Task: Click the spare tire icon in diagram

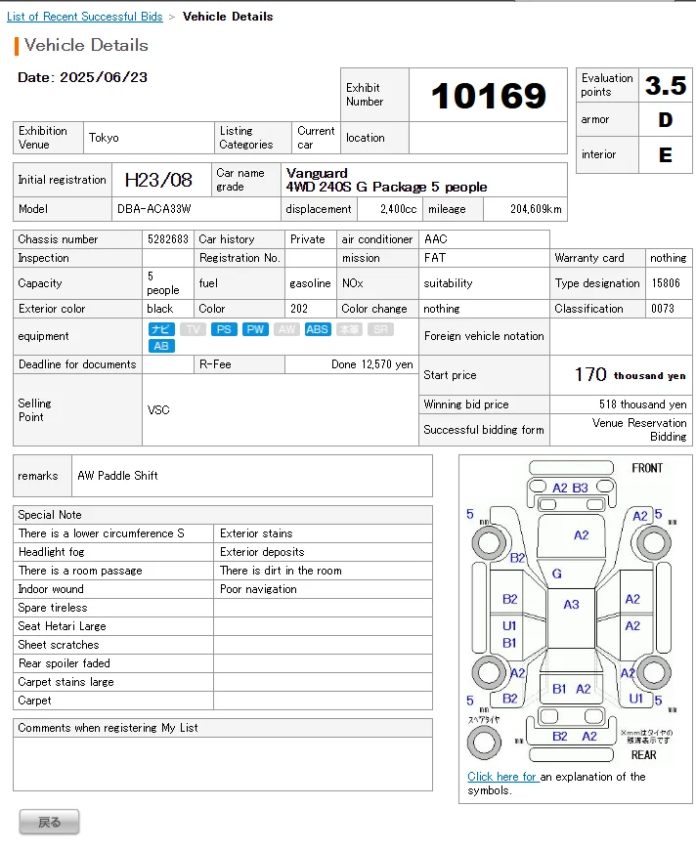Action: click(x=486, y=744)
